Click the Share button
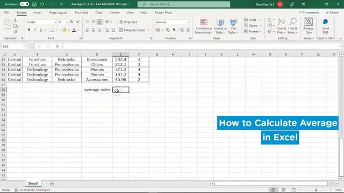Screen dimensions: 344x193 coord(332,12)
